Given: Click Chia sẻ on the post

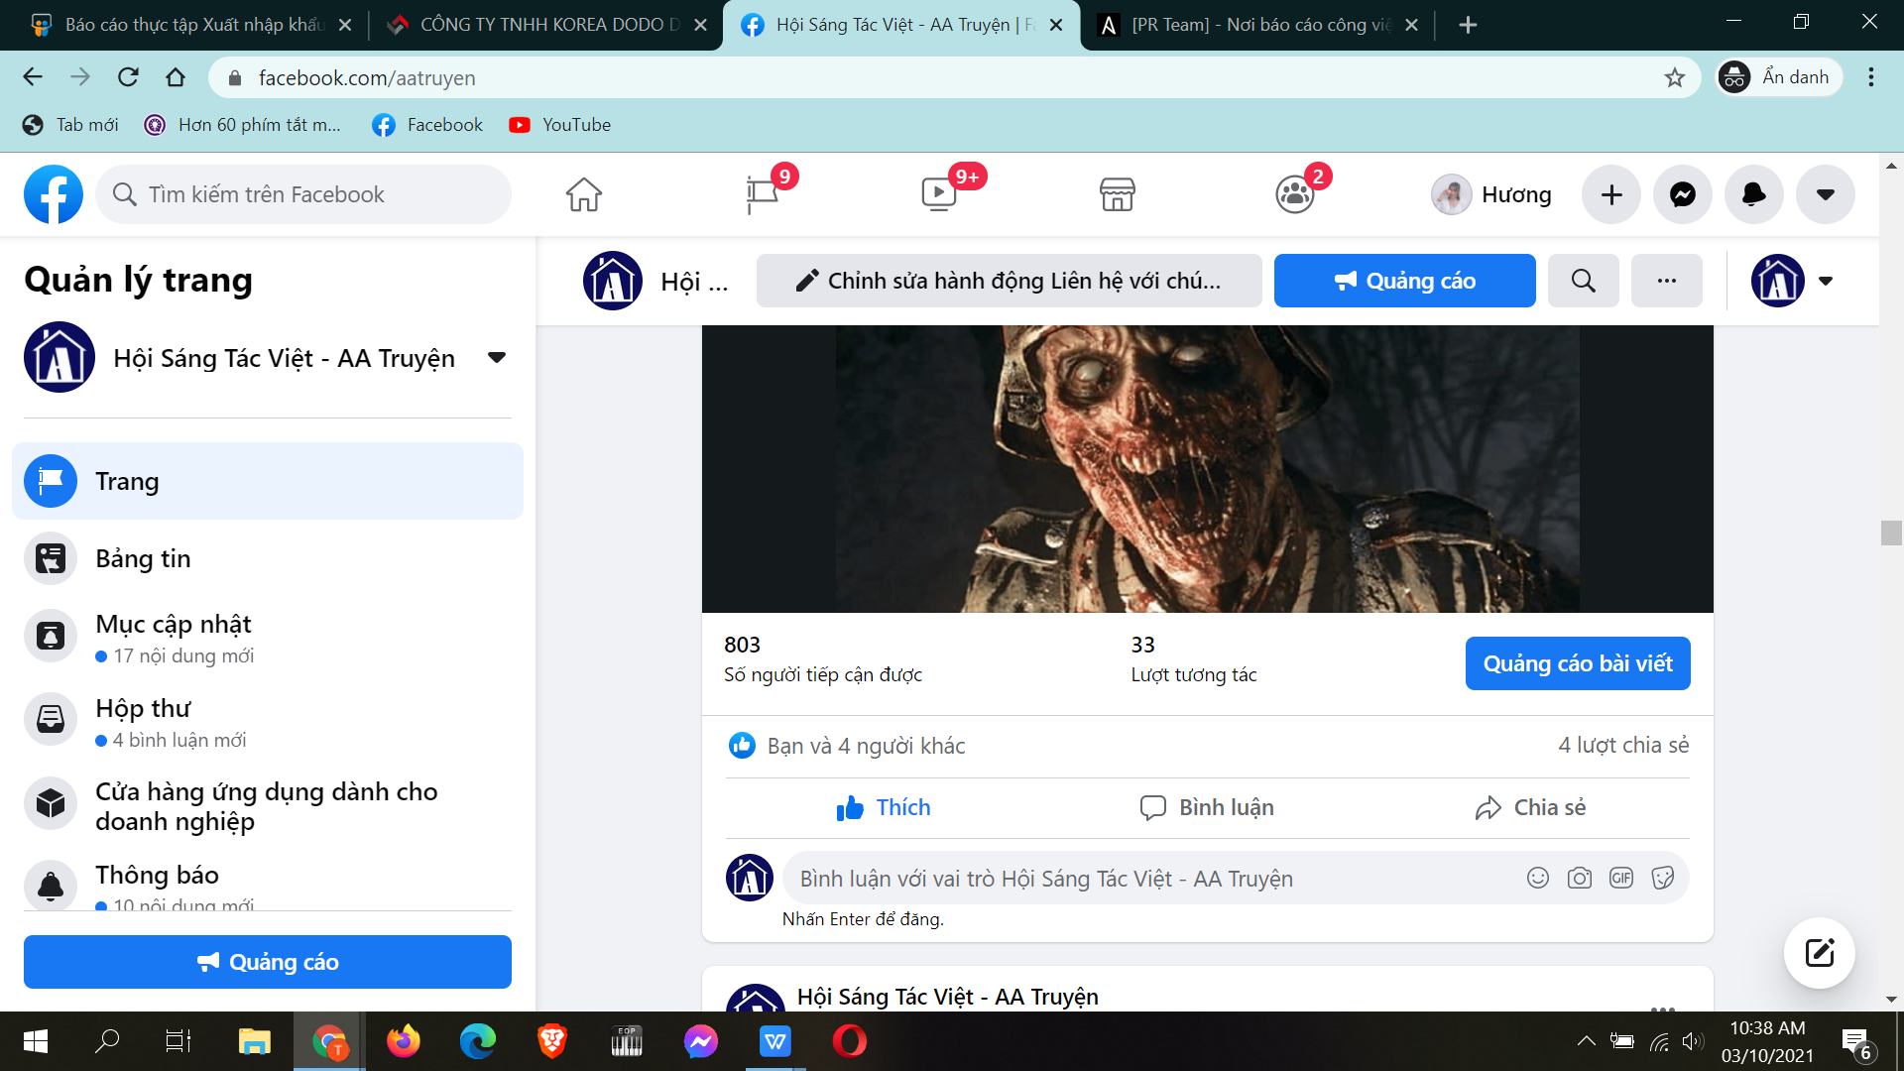Looking at the screenshot, I should (x=1530, y=807).
